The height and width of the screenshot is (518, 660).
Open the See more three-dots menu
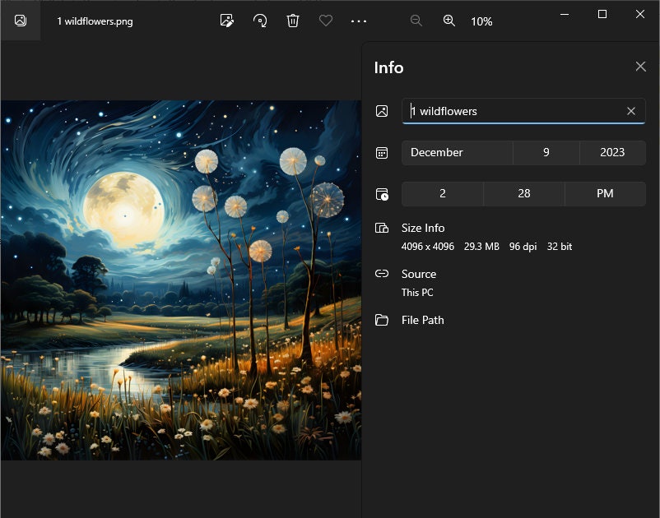pyautogui.click(x=359, y=21)
